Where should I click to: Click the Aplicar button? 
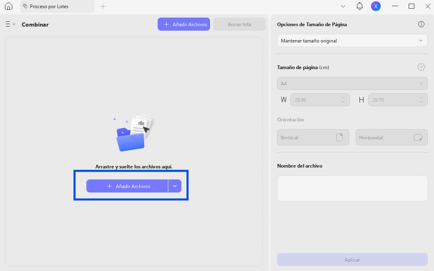click(x=353, y=260)
